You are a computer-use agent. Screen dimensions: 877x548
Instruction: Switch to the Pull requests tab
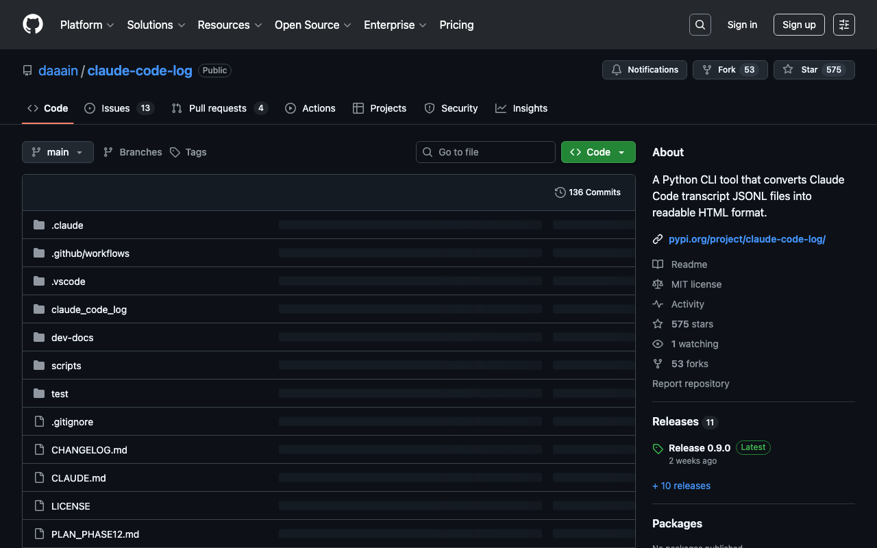(219, 108)
